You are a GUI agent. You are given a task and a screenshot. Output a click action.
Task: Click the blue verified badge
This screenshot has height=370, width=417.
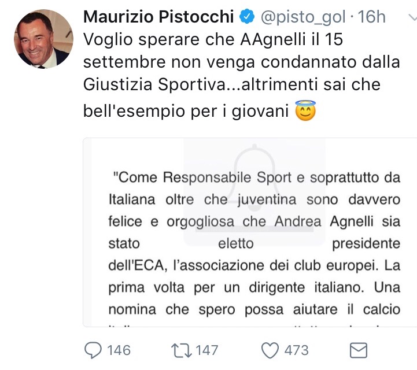(x=246, y=17)
